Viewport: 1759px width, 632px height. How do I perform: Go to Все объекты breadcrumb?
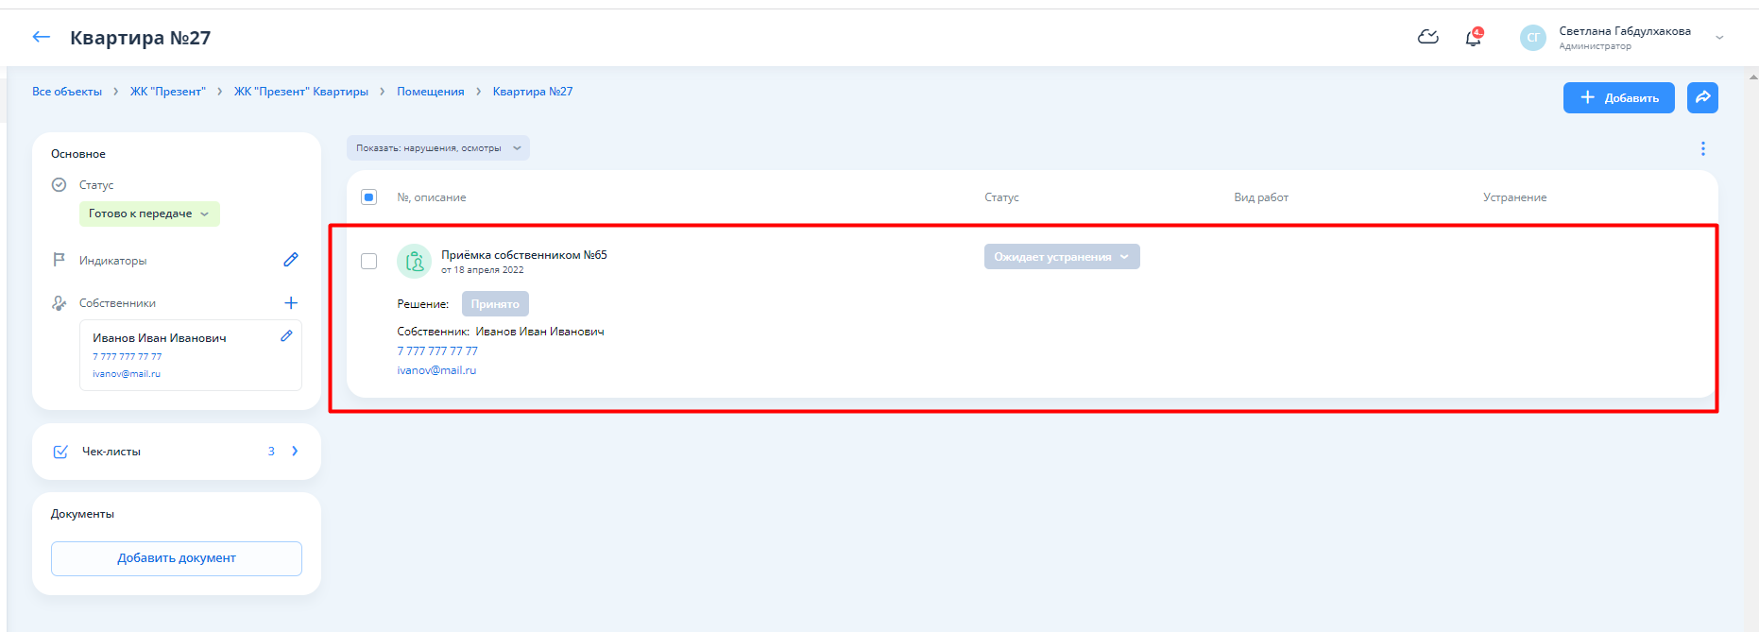coord(67,92)
